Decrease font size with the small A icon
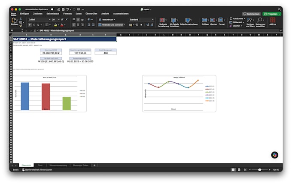Viewport: 292px width, 184px height. pos(67,20)
